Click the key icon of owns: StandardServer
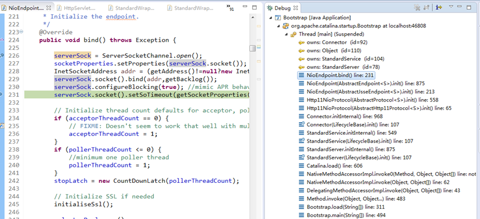 (301, 67)
